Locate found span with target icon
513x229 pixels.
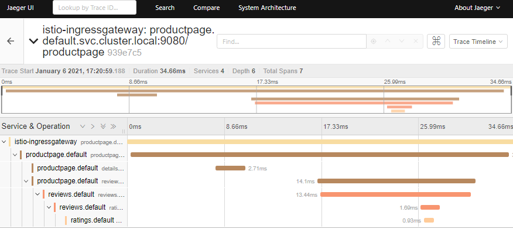tap(374, 42)
